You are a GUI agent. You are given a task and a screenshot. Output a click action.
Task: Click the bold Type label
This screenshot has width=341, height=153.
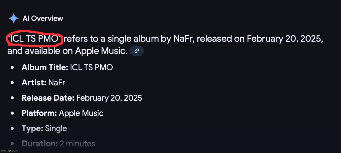pyautogui.click(x=32, y=129)
